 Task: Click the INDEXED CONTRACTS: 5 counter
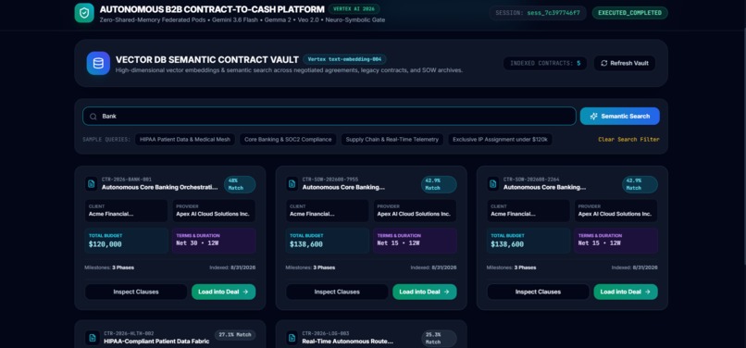point(545,63)
